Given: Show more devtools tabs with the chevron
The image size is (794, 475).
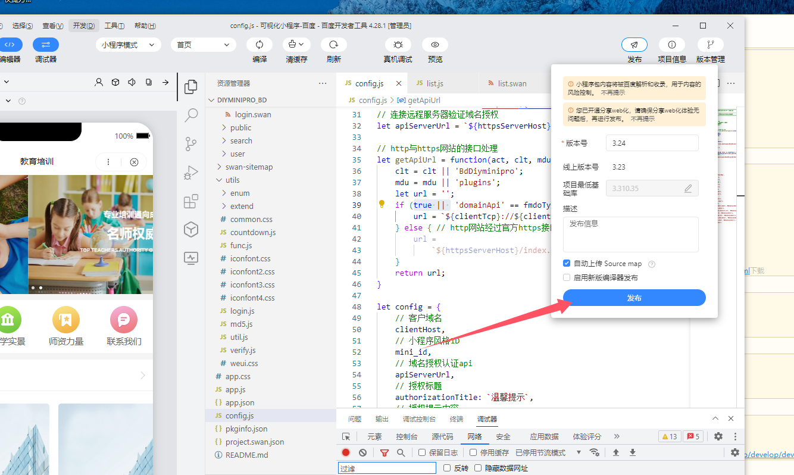Looking at the screenshot, I should [x=617, y=436].
